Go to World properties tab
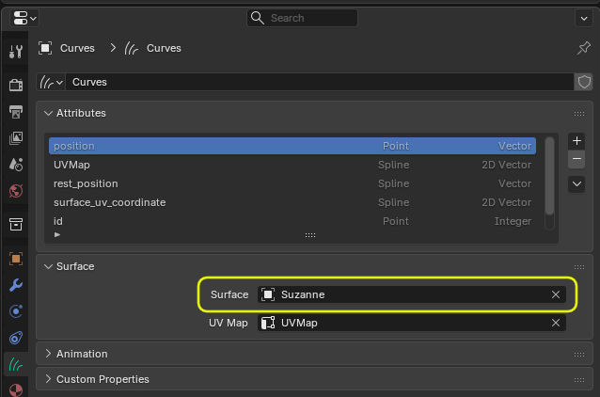Viewport: 600px width, 397px height. point(15,191)
